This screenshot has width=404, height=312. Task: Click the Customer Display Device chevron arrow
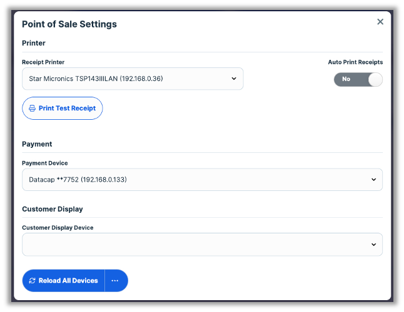373,245
